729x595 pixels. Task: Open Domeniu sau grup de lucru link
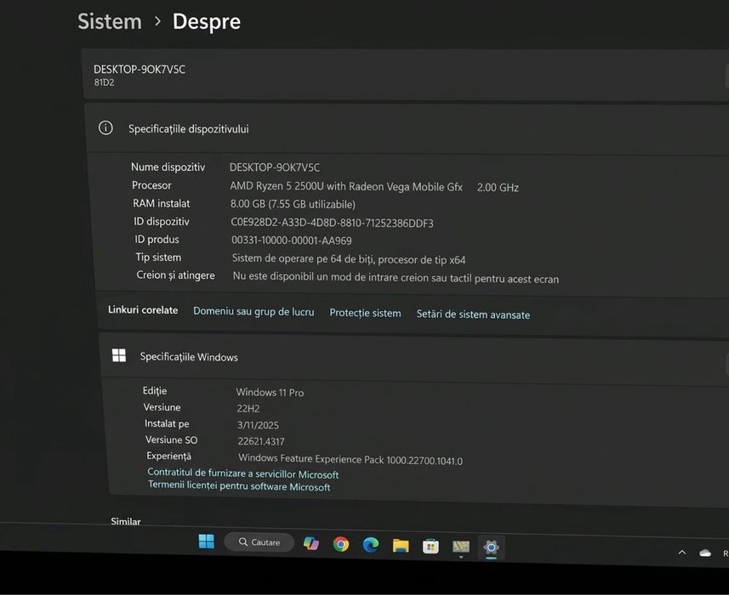(253, 311)
